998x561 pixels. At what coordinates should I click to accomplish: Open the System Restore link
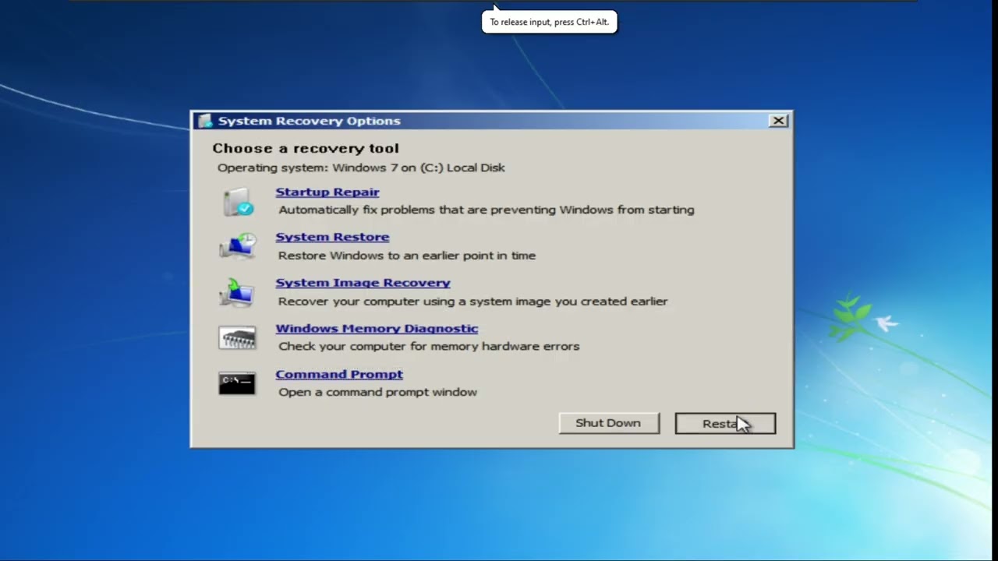[332, 237]
